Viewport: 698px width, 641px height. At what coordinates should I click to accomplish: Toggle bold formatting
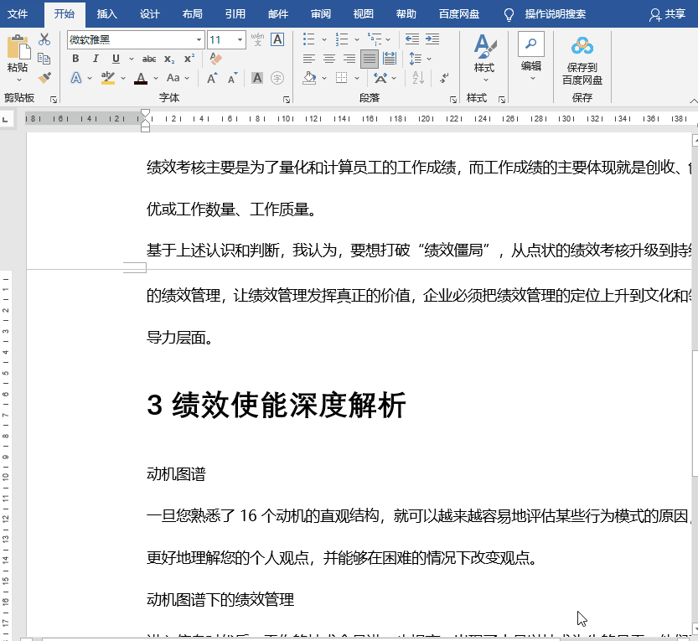tap(75, 58)
